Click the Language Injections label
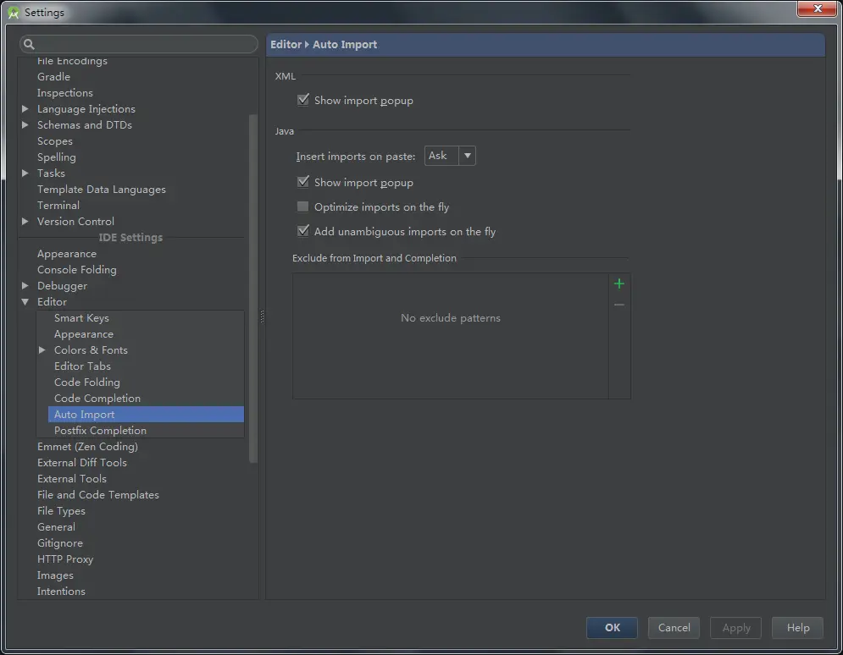Screen dimensions: 843x655 coord(86,109)
